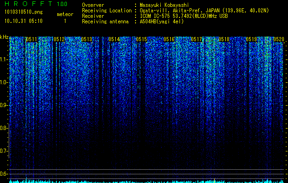Click the 0.7 frequency axis label
This screenshot has height=183, width=288.
4,151
